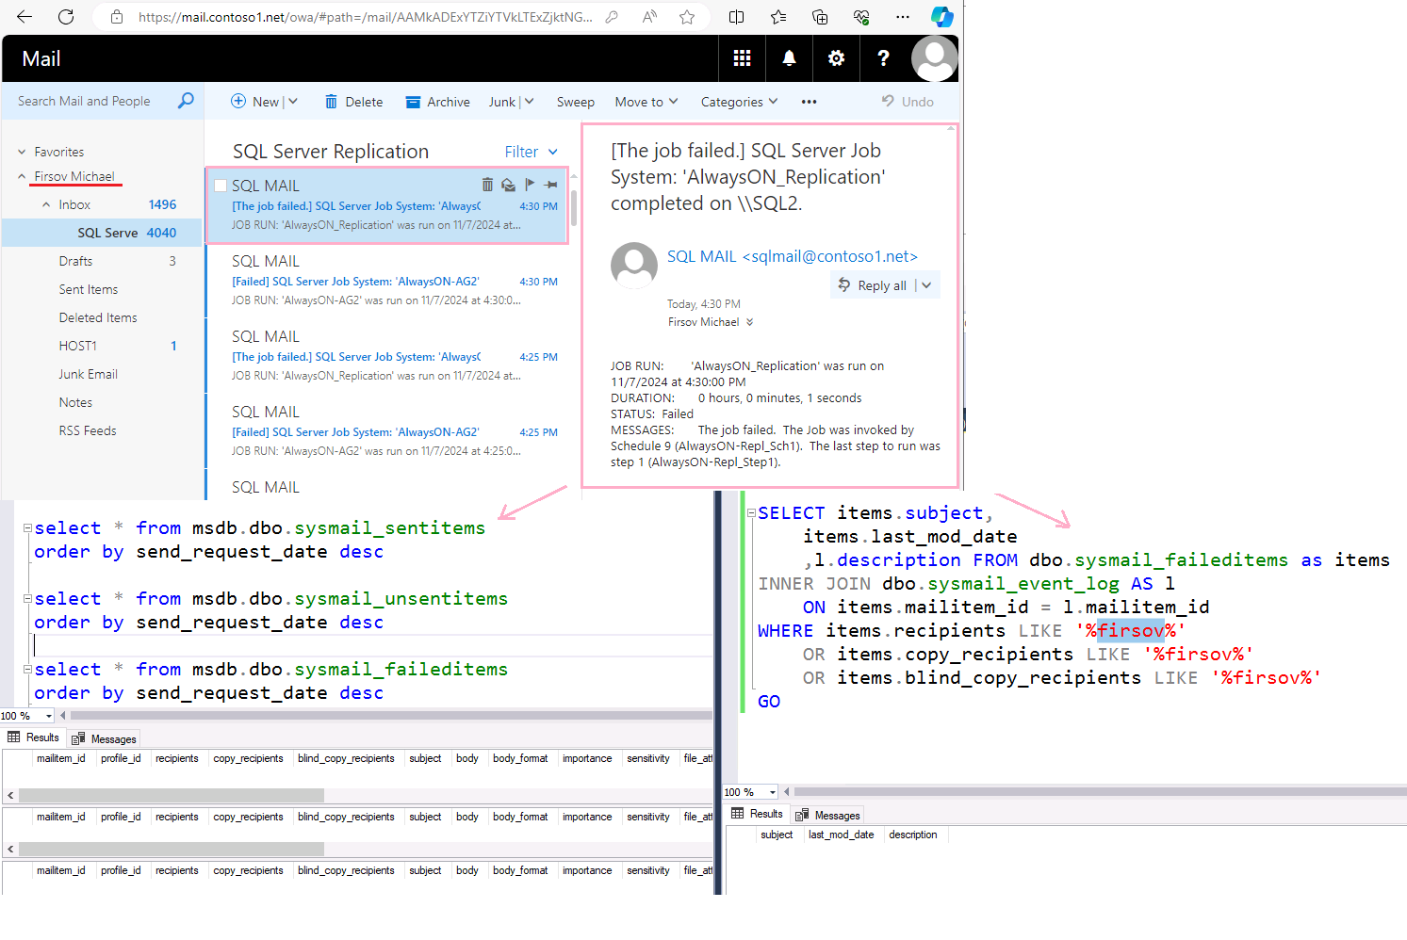This screenshot has height=940, width=1407.
Task: Tick the checkbox on the selected SQL MAIL message
Action: (221, 186)
